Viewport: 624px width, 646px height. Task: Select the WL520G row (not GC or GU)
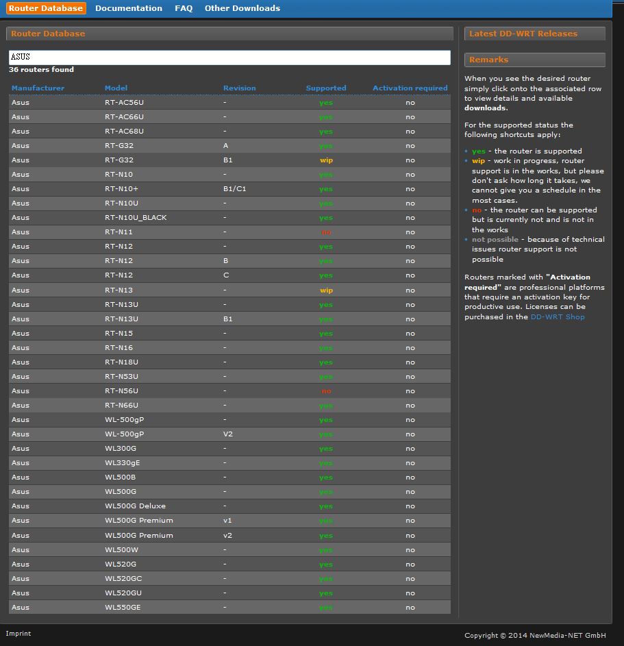[229, 564]
